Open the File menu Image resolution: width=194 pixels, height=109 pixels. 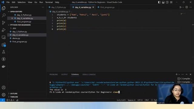click(8, 2)
